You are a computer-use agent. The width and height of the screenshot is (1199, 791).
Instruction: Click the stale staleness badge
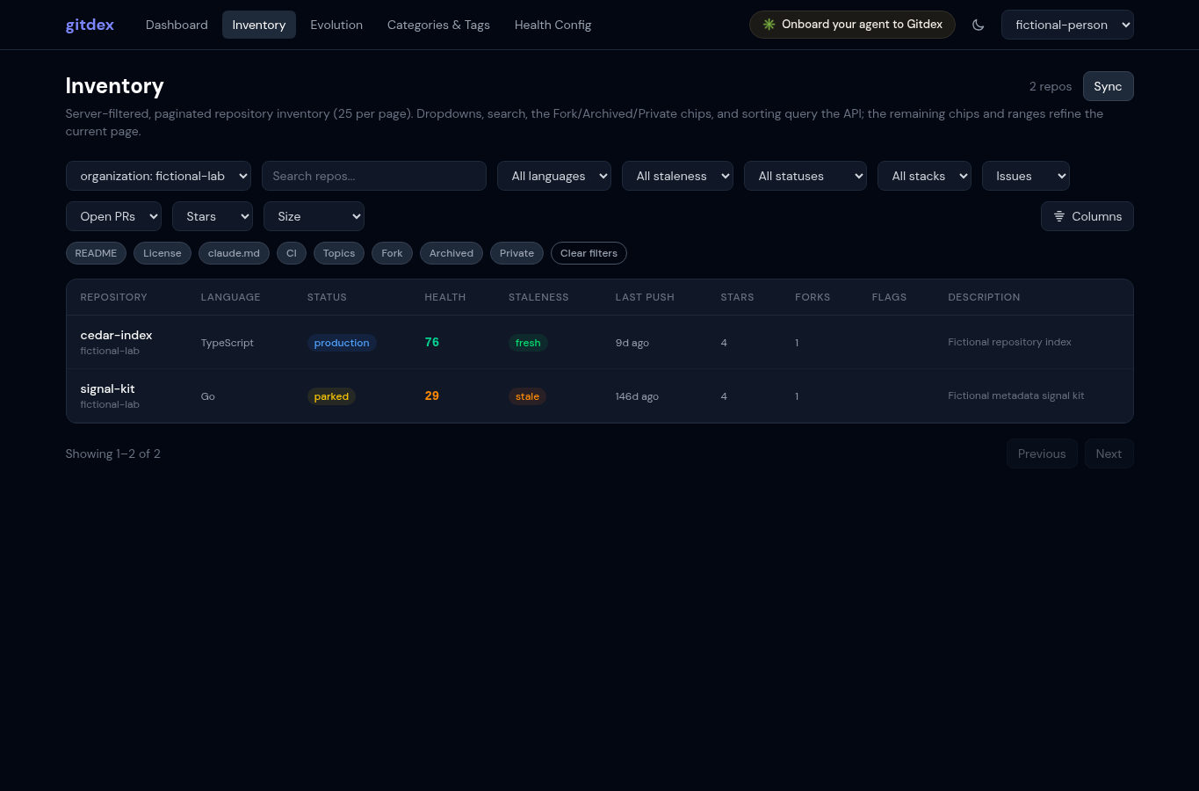[527, 396]
